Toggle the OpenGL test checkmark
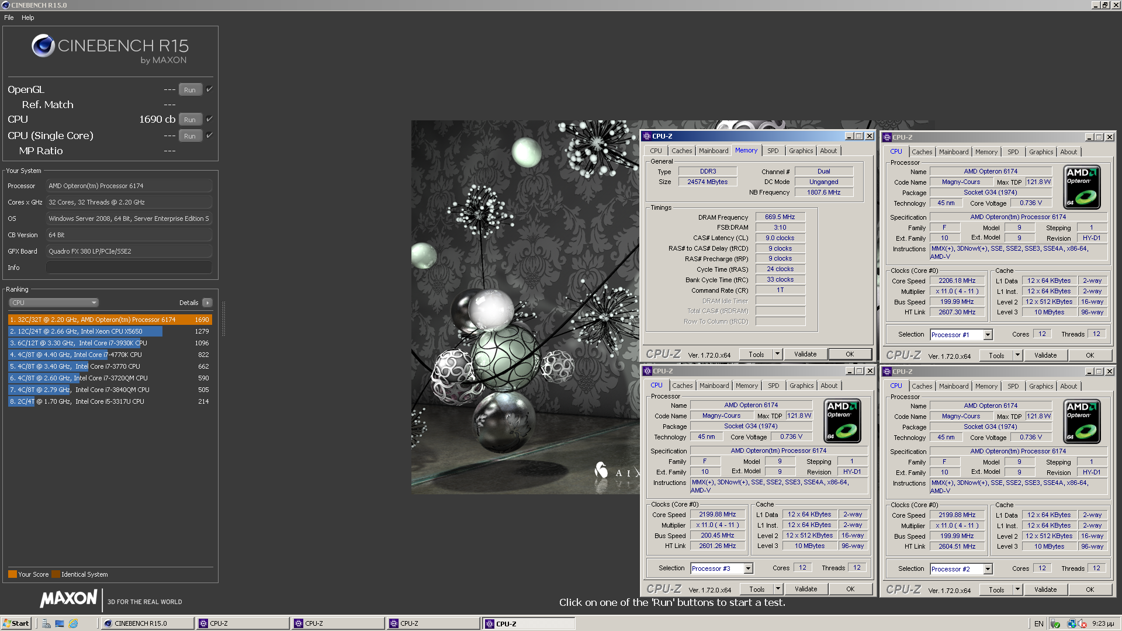 (209, 89)
